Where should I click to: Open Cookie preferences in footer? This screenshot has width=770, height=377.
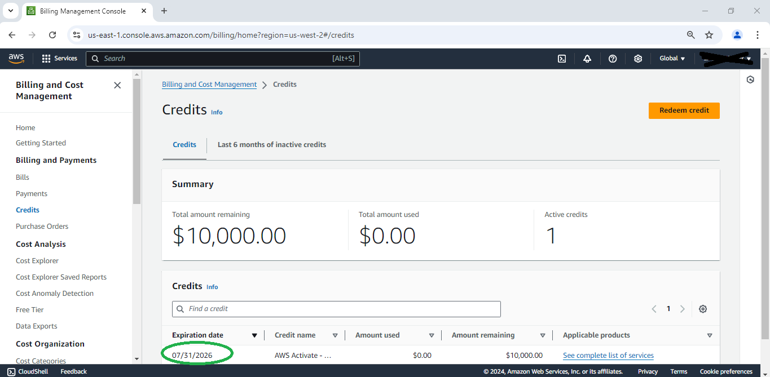click(x=726, y=371)
